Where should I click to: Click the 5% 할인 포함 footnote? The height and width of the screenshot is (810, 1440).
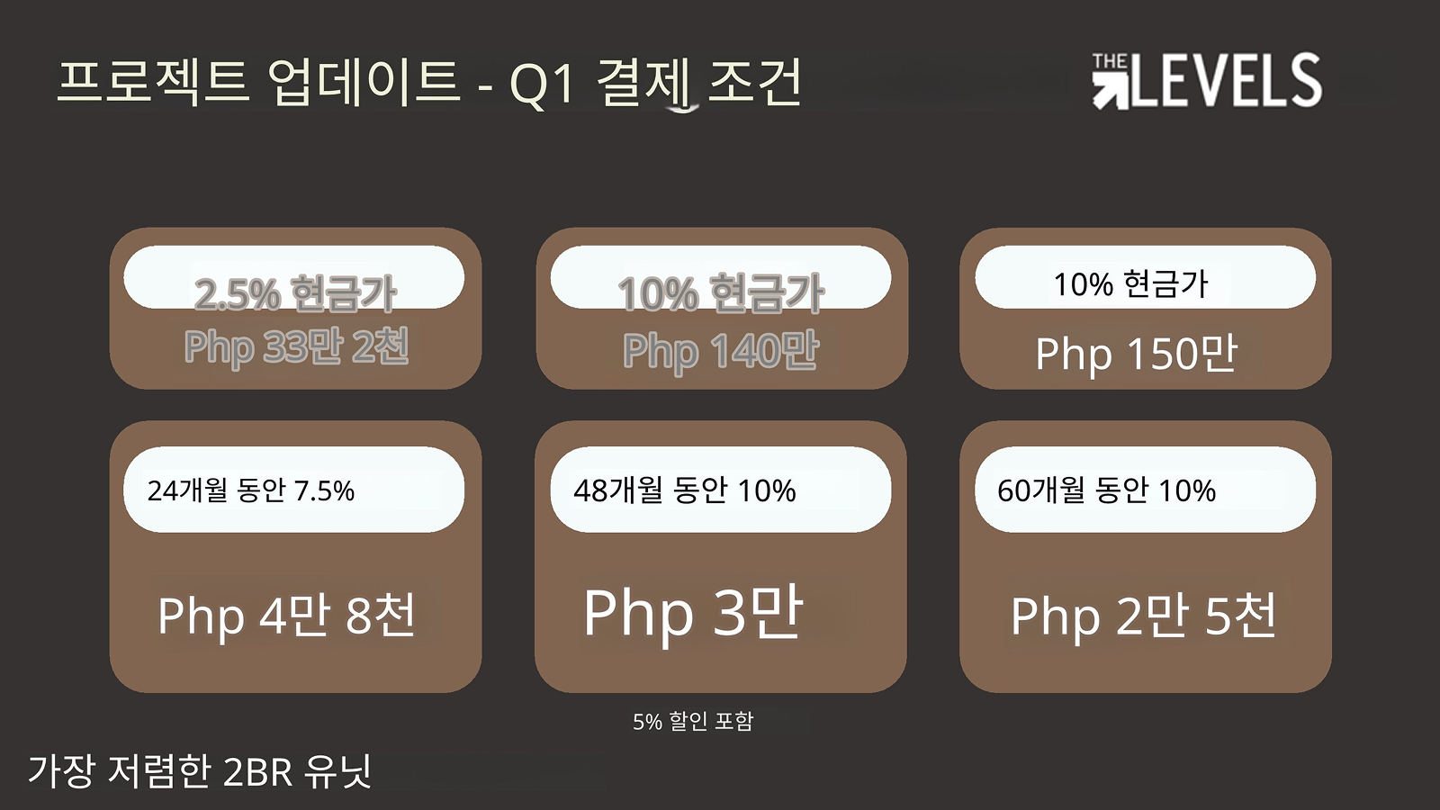692,721
